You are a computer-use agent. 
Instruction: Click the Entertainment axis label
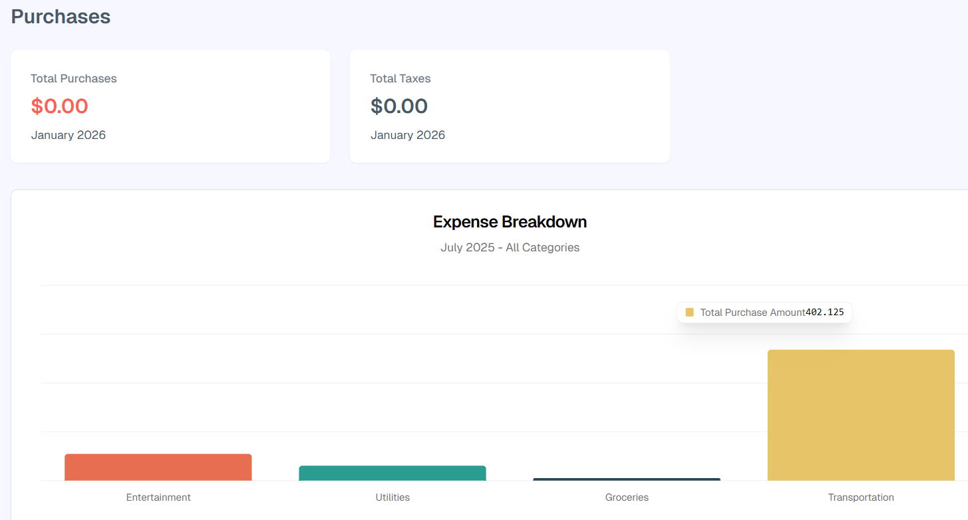(x=158, y=497)
